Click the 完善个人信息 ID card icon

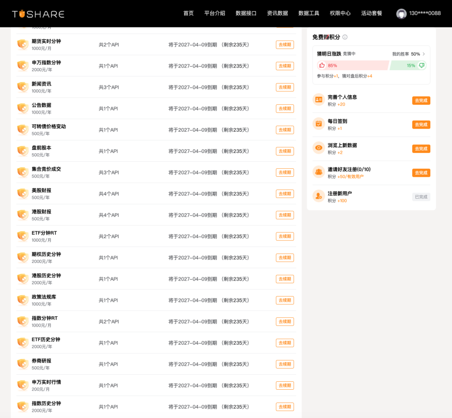click(x=319, y=100)
